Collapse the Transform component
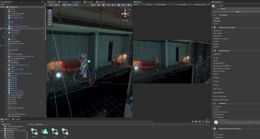Viewport: 260px width, 139px height. [212, 15]
